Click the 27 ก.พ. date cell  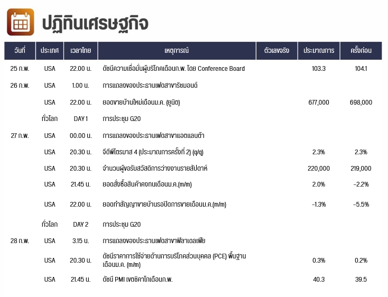[x=20, y=136]
